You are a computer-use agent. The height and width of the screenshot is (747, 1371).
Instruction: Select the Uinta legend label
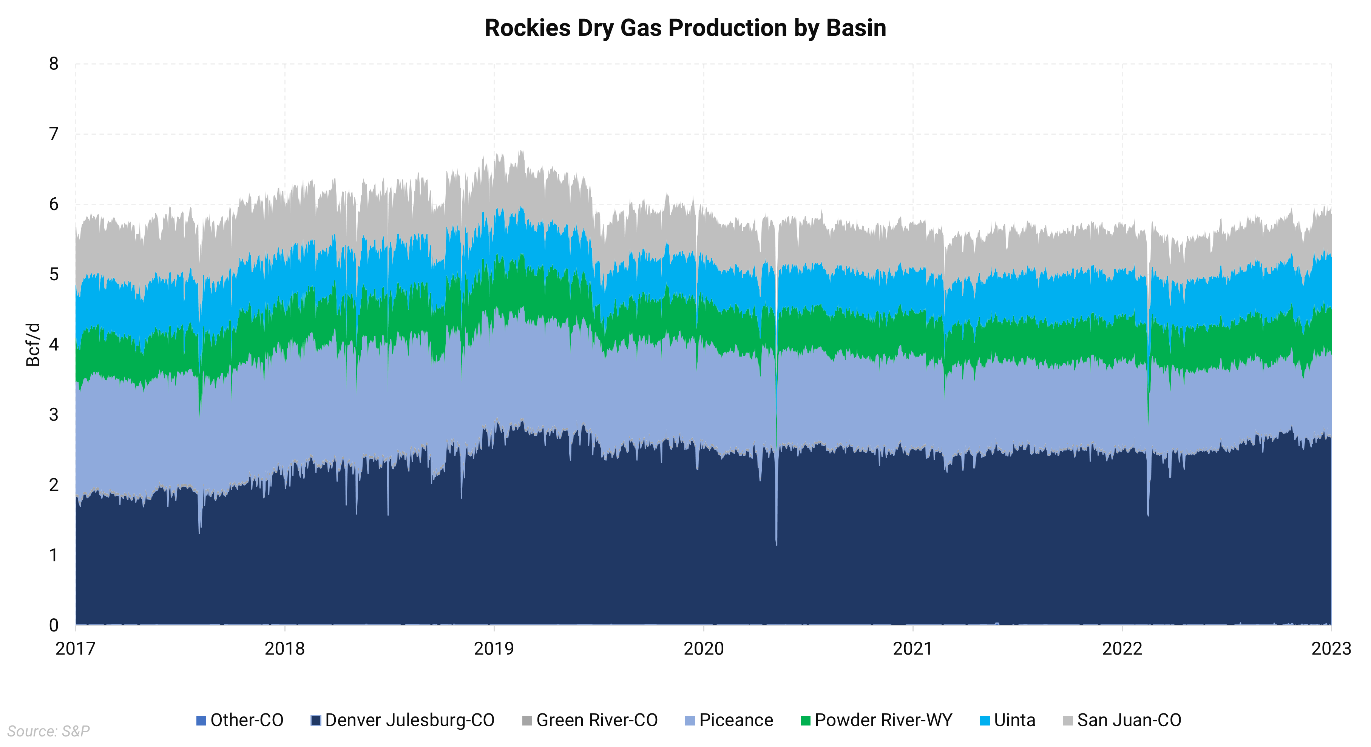tap(1014, 721)
